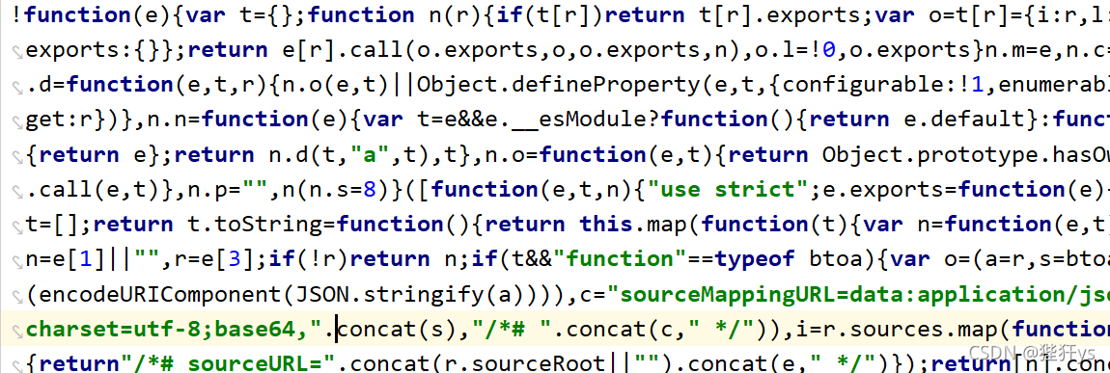This screenshot has width=1110, height=373.
Task: Click the "Object.defineProperty" call in the code
Action: pyautogui.click(x=559, y=84)
